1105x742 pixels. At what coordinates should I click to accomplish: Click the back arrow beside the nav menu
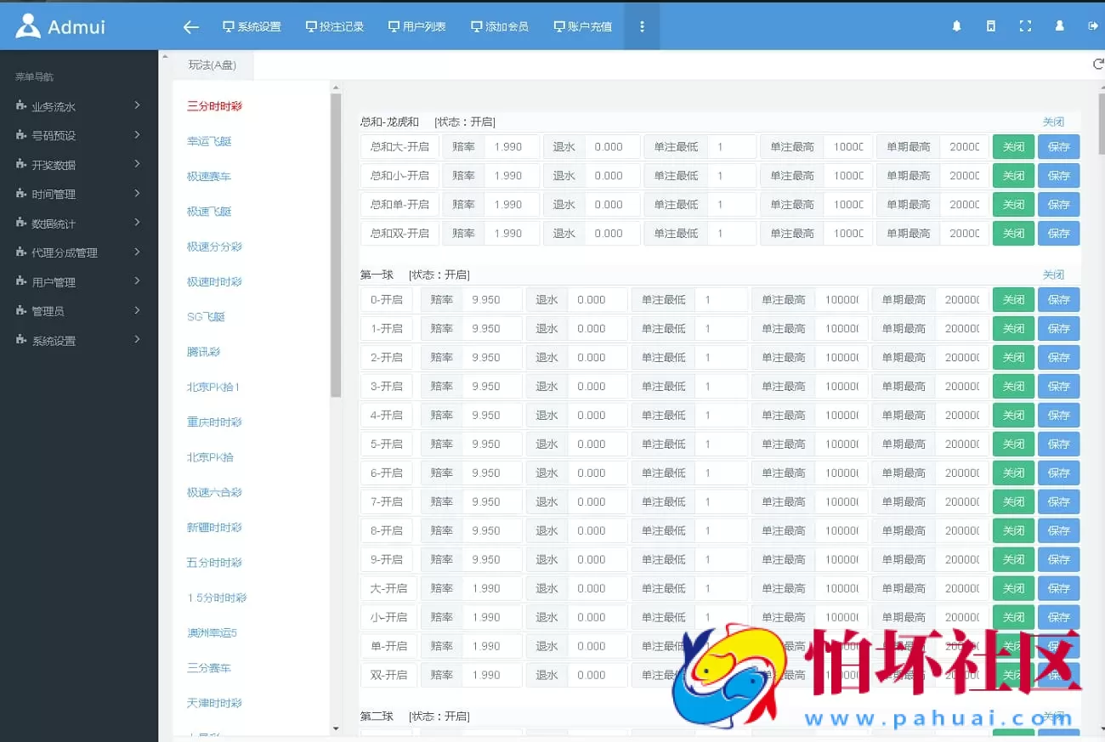190,26
